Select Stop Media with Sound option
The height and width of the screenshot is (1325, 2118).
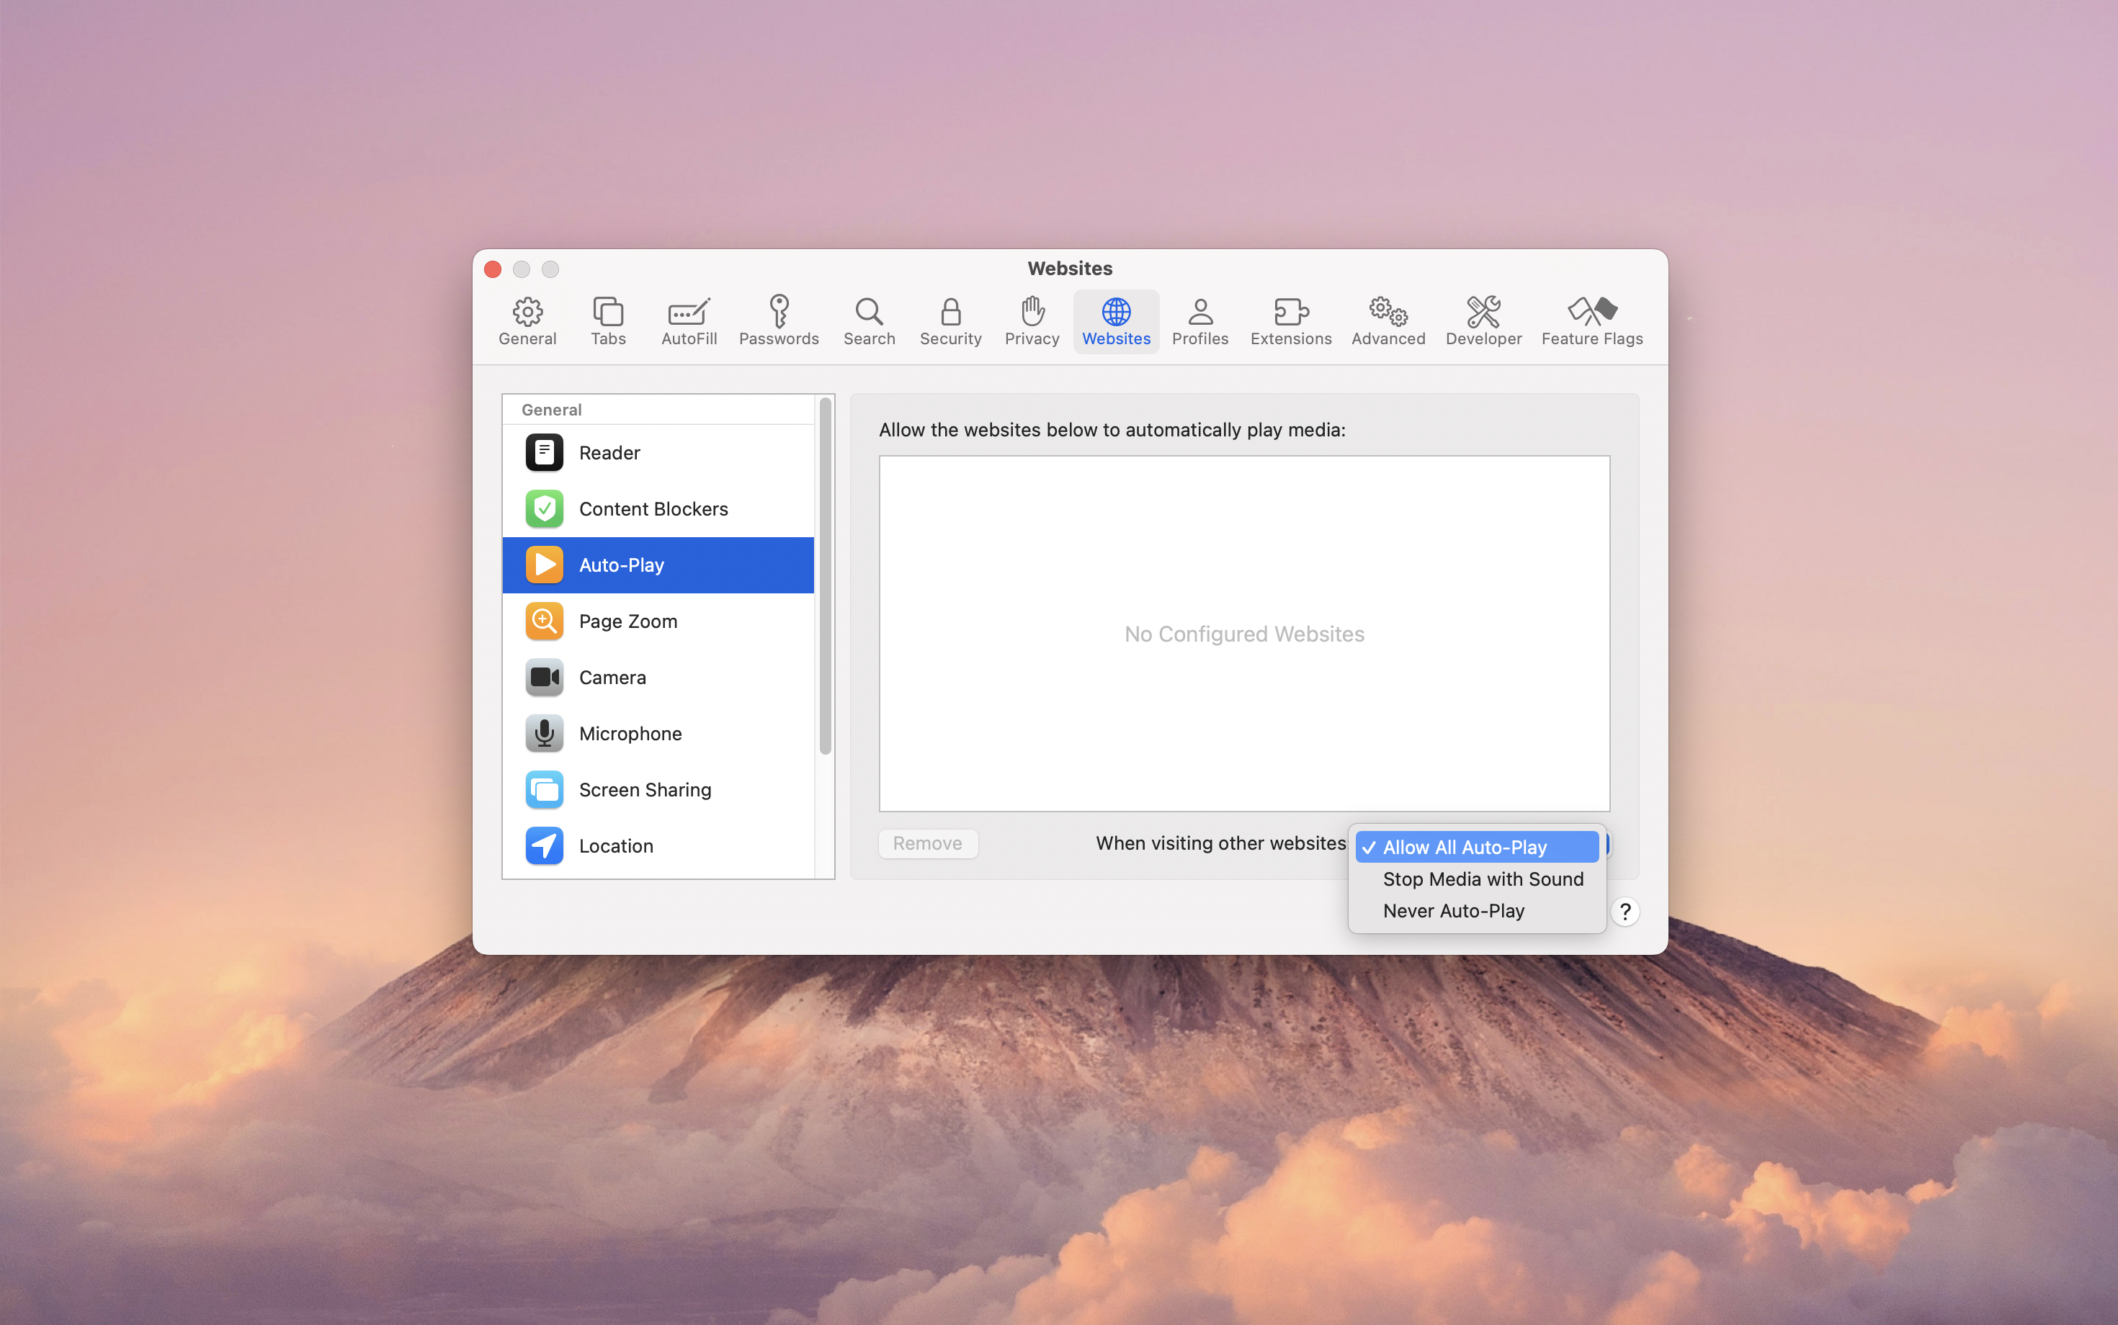pyautogui.click(x=1483, y=879)
